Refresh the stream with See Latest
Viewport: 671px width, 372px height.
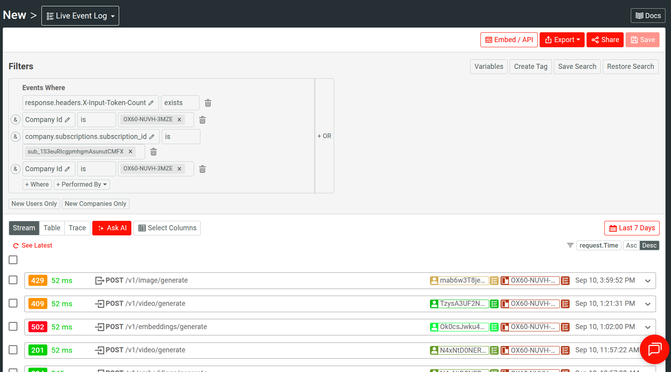click(x=32, y=245)
